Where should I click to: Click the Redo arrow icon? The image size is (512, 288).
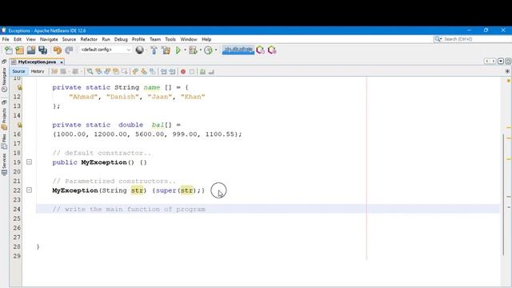(69, 50)
